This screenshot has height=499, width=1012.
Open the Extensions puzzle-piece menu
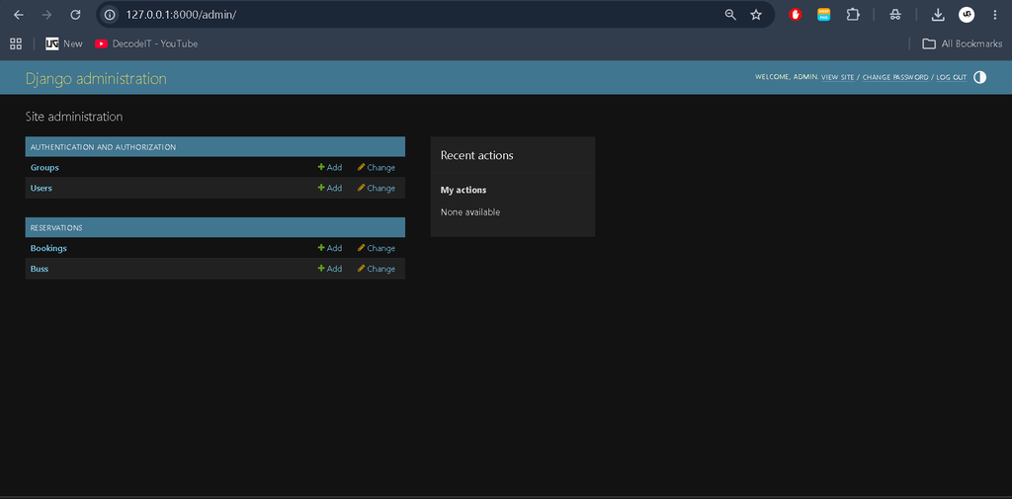853,14
